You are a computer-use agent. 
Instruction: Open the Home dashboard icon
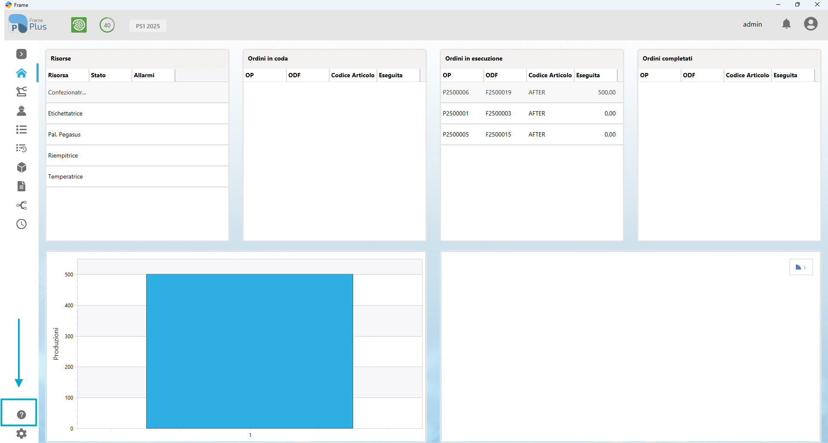21,73
